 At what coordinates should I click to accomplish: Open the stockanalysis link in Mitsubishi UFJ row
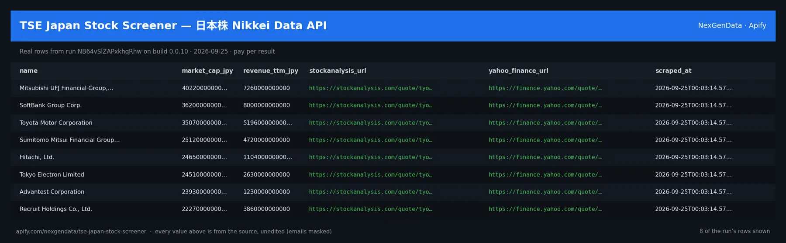[x=371, y=88]
